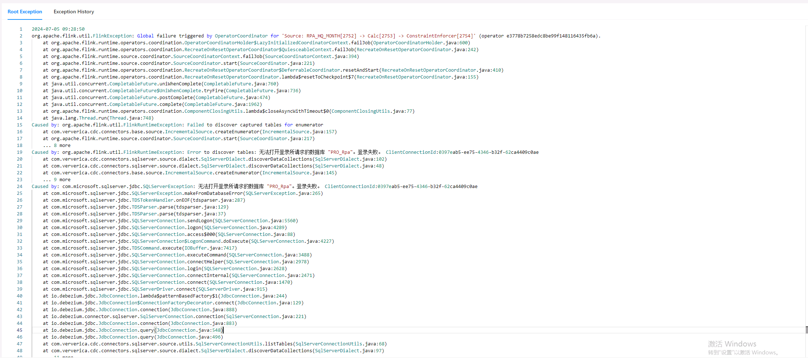The width and height of the screenshot is (808, 358).
Task: Click JdbcConnection.java:883 reference
Action: click(x=202, y=323)
